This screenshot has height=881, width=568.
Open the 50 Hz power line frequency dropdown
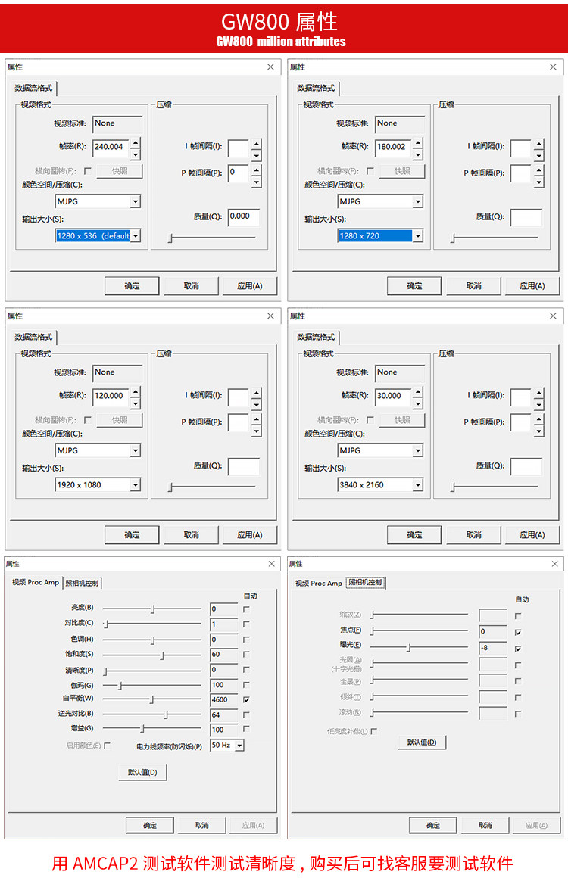pos(239,746)
